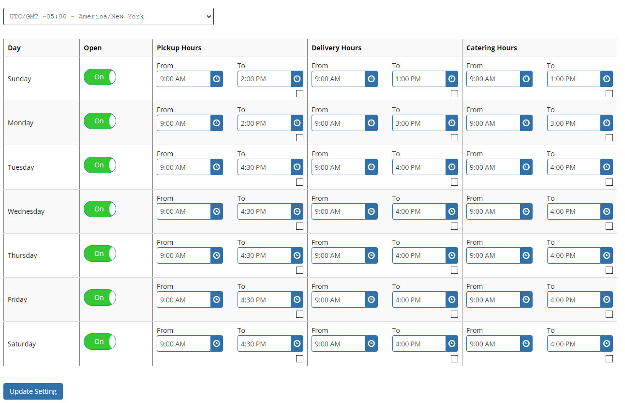Open clock picker for Tuesday Delivery From
The image size is (625, 403).
[372, 167]
